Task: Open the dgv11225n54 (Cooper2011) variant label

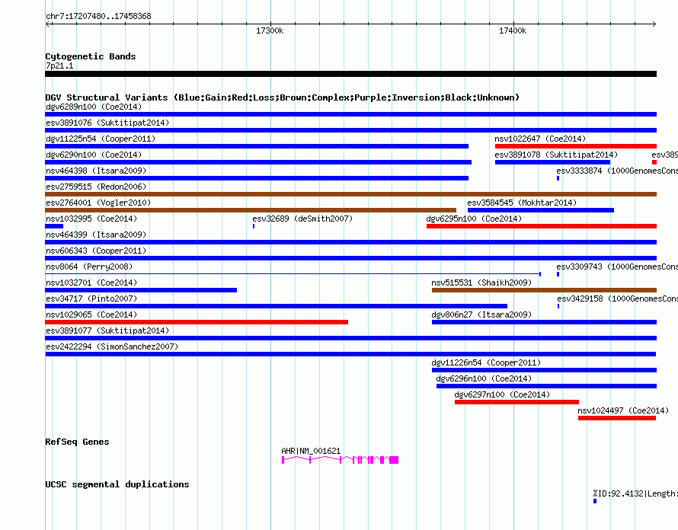Action: click(101, 139)
